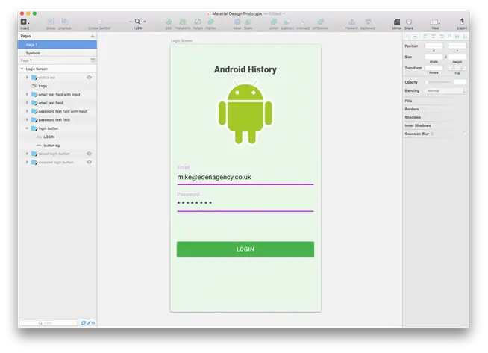488x353 pixels.
Task: Toggle visibility of status bar layer
Action: point(90,77)
